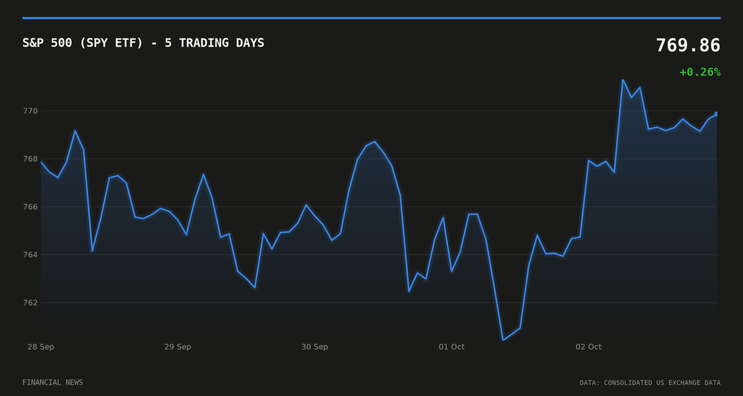Screen dimensions: 743x396
Task: Click the +0.26% change value
Action: point(700,72)
